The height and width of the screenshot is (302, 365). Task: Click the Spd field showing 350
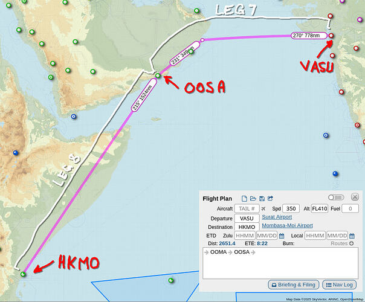tap(291, 208)
